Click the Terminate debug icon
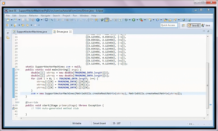218x131 pixels. click(x=67, y=20)
